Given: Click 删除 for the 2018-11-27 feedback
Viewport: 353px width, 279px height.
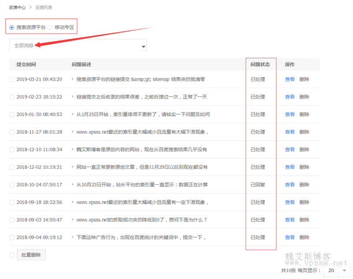Looking at the screenshot, I should pyautogui.click(x=304, y=132).
